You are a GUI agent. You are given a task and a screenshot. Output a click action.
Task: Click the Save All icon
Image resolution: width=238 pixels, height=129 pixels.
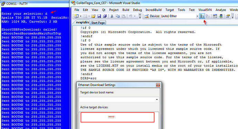[x=105, y=16]
